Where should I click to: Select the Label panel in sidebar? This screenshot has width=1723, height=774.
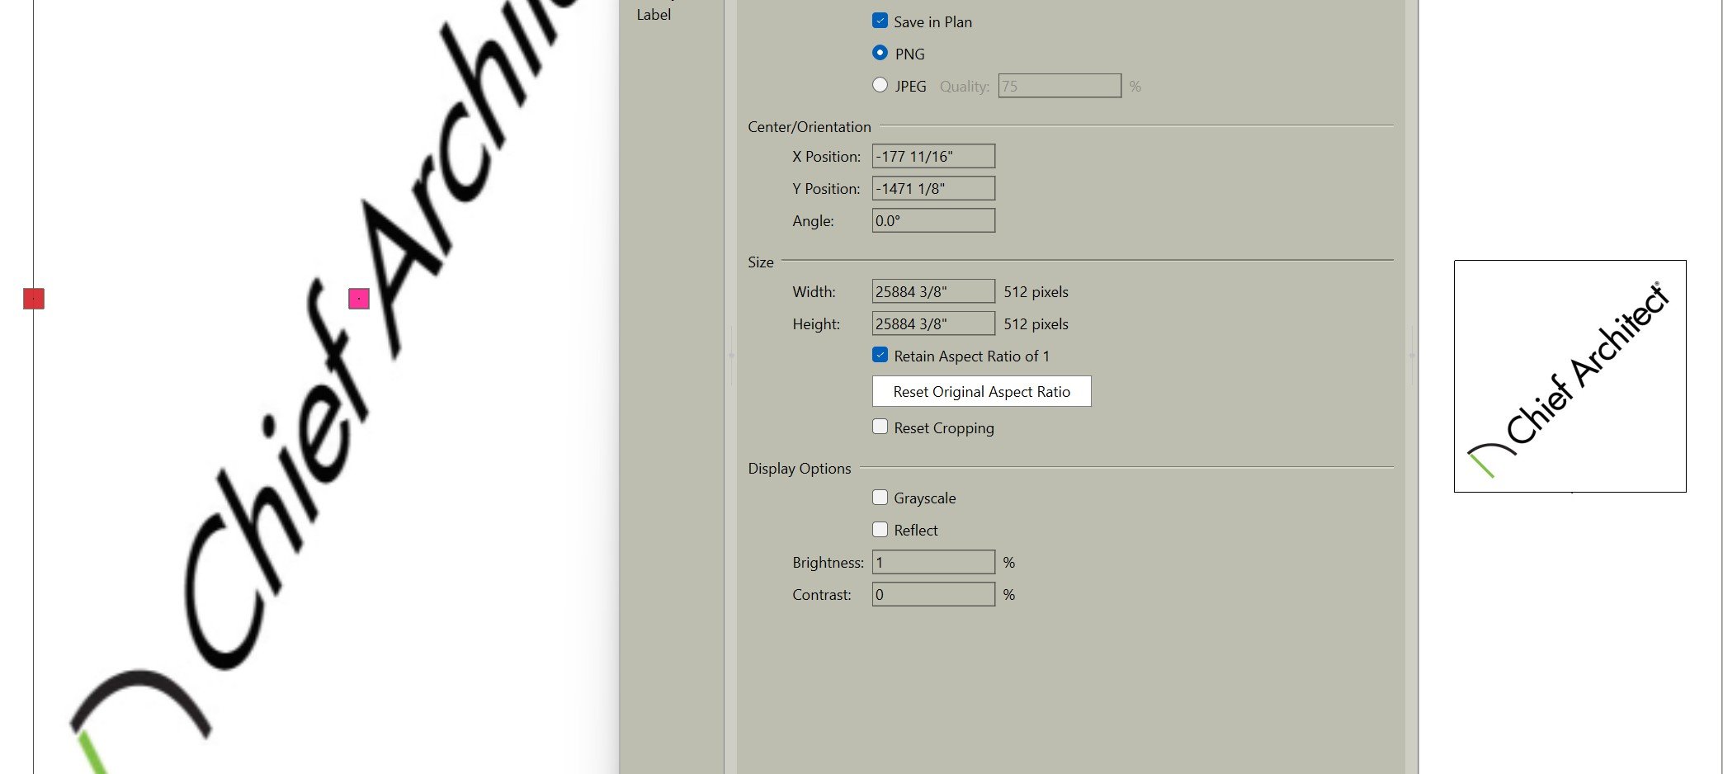[654, 14]
